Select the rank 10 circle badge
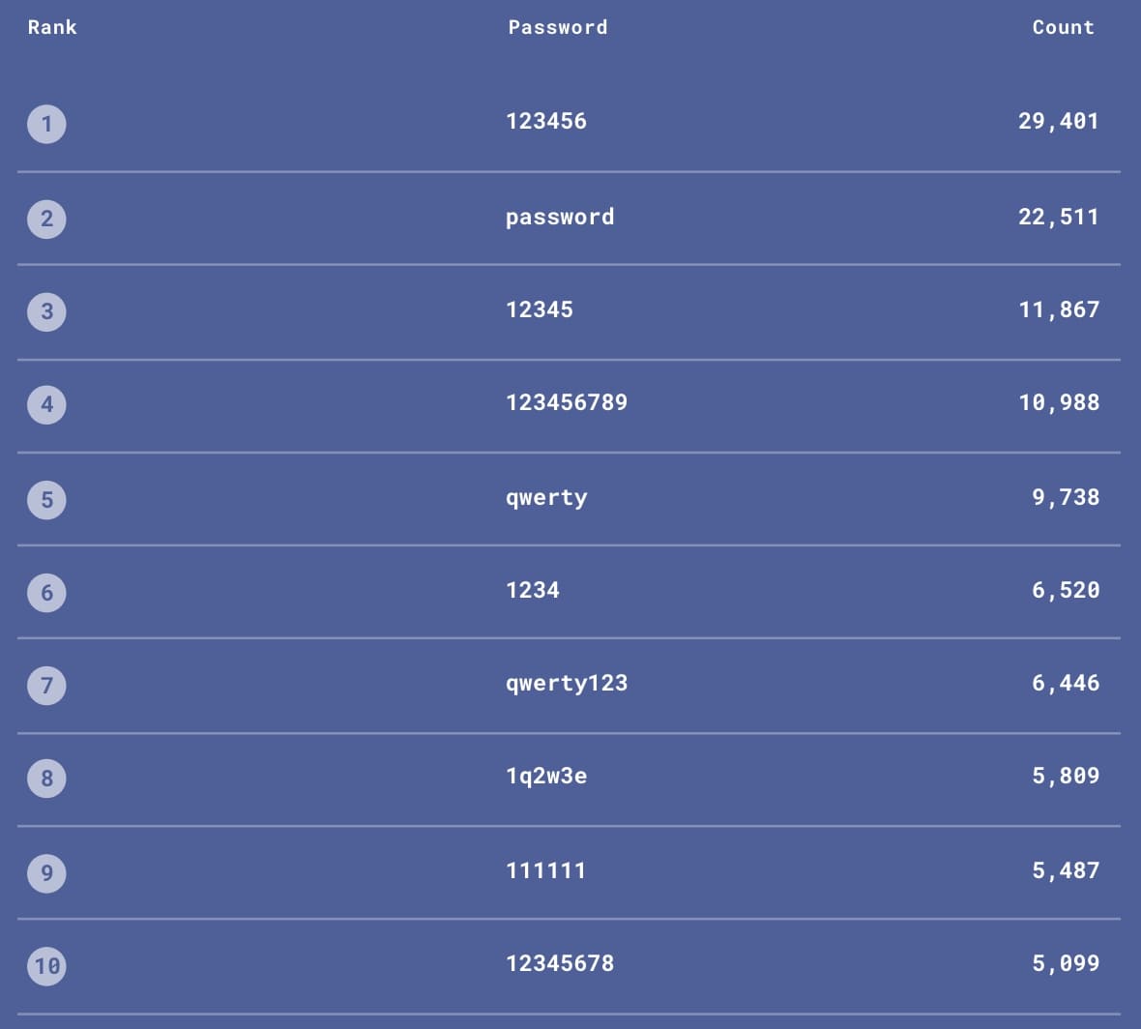The width and height of the screenshot is (1141, 1029). pyautogui.click(x=46, y=965)
